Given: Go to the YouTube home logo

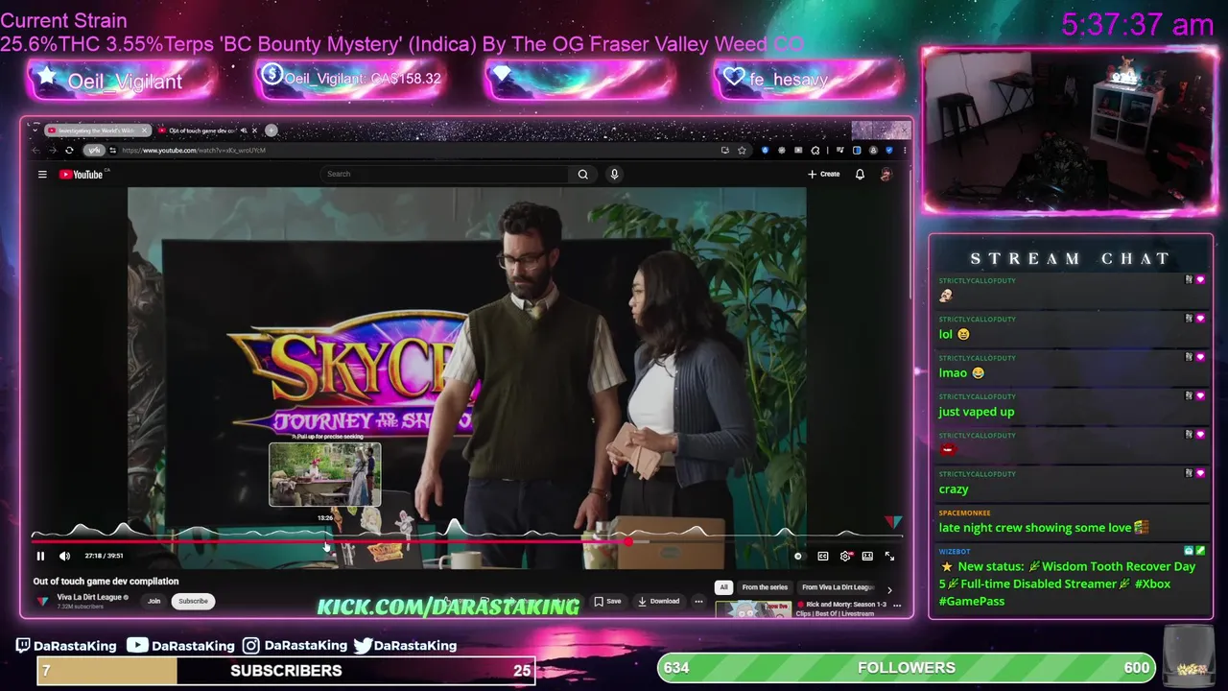Looking at the screenshot, I should (82, 174).
